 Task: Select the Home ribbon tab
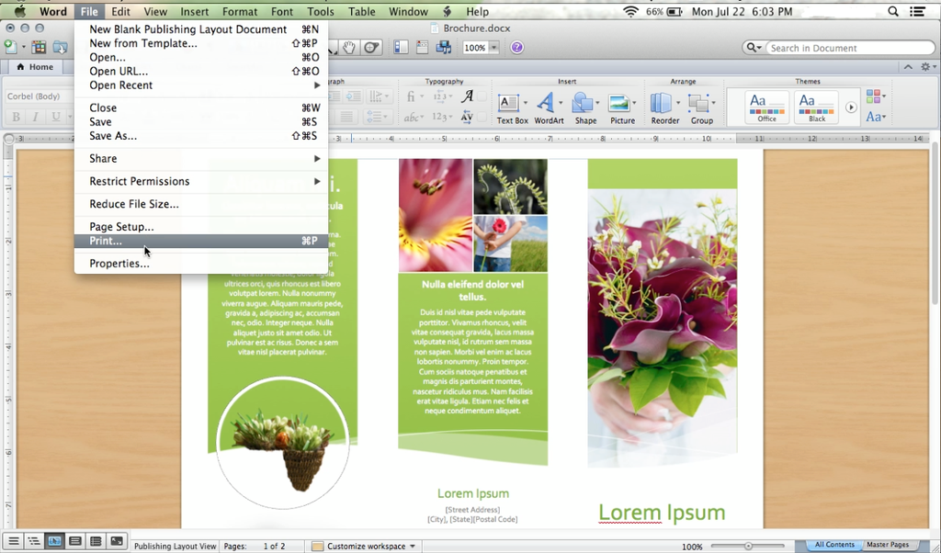(36, 66)
